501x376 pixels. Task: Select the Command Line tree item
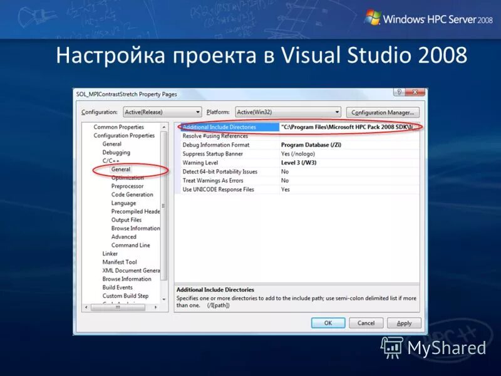[x=131, y=245]
